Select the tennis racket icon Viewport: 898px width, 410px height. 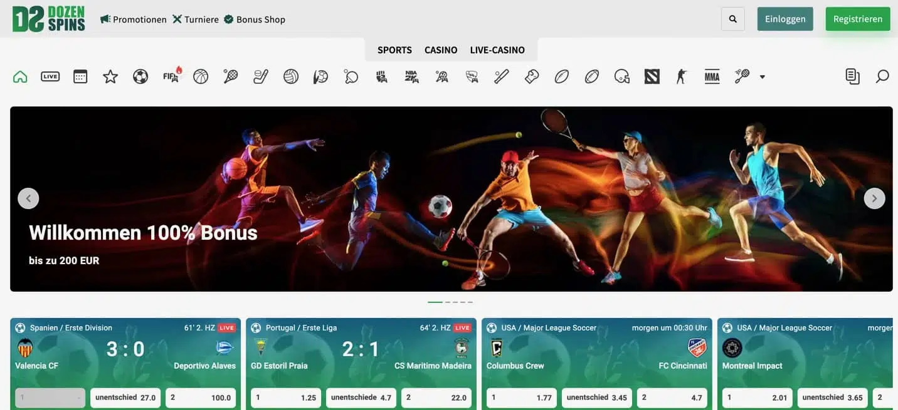click(230, 76)
